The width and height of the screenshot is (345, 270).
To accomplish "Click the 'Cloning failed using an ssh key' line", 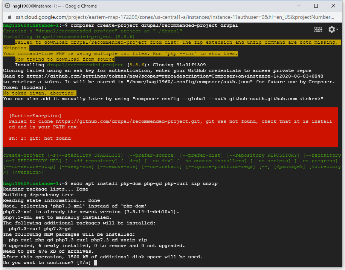I will tap(157, 71).
